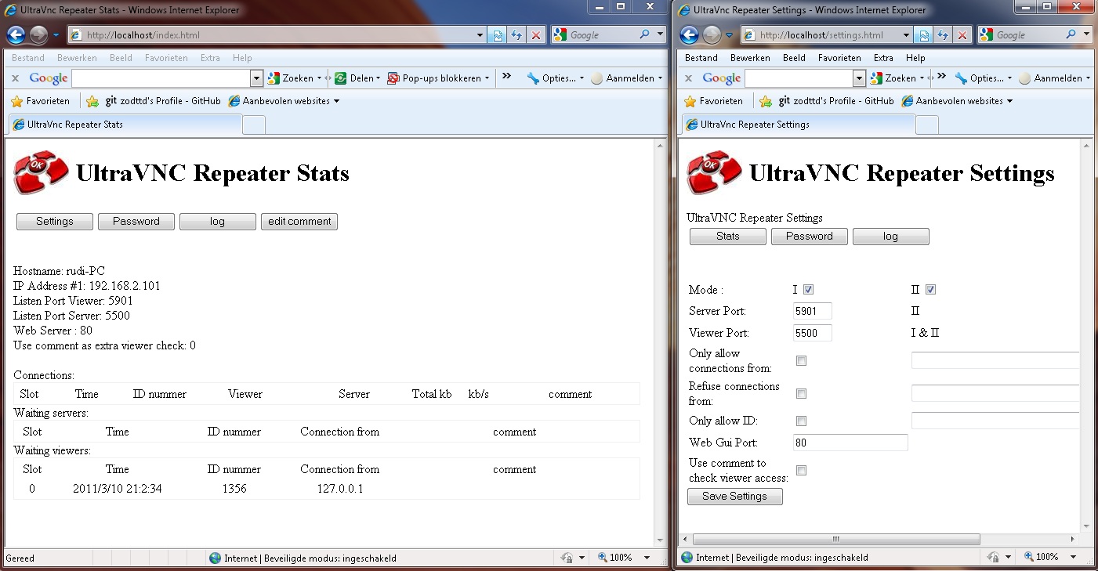The height and width of the screenshot is (571, 1098).
Task: Click Save Settings button
Action: tap(735, 497)
